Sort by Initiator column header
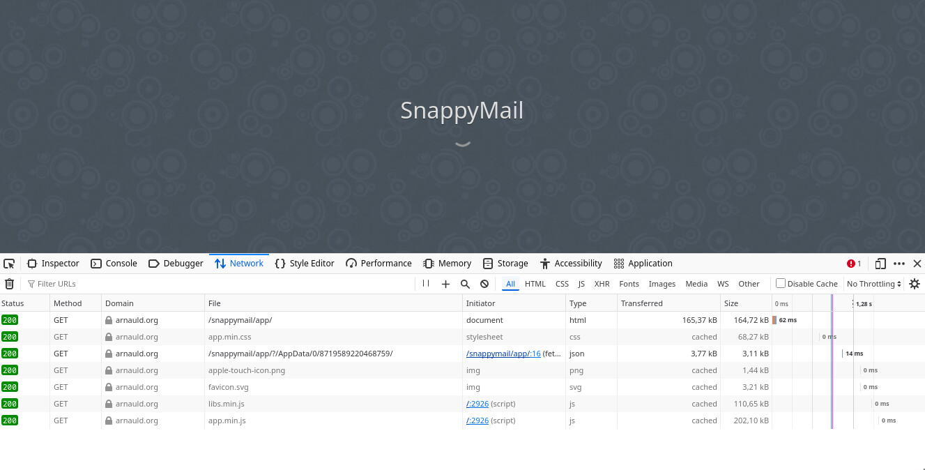This screenshot has height=470, width=925. 514,303
